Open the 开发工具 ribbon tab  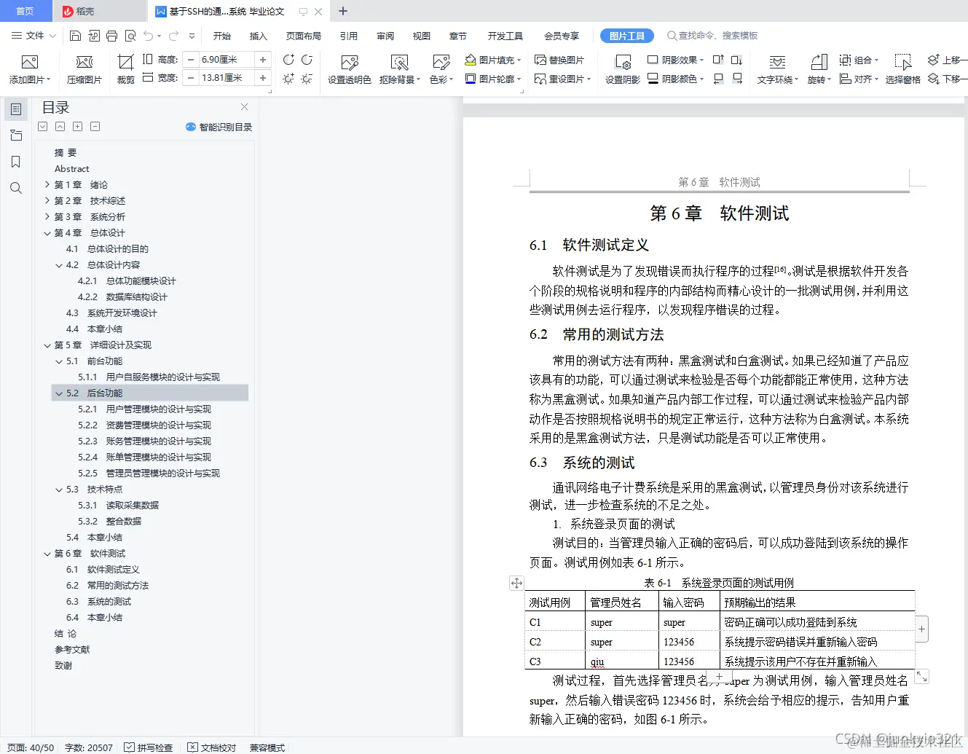505,35
